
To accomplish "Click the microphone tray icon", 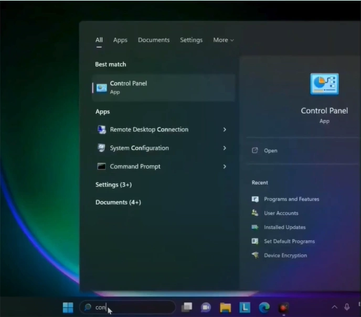I will click(347, 307).
